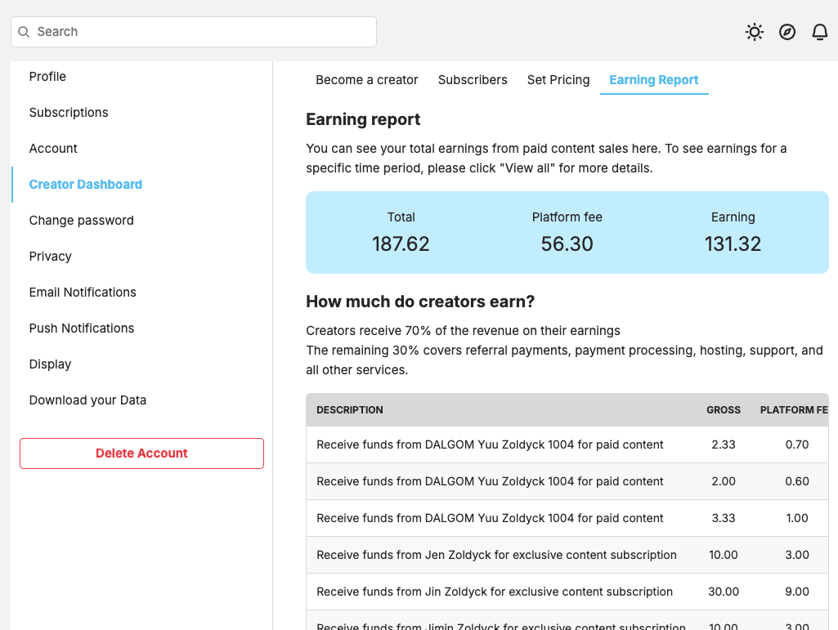Open Push Notifications settings
Screen dimensions: 838x630
81,328
